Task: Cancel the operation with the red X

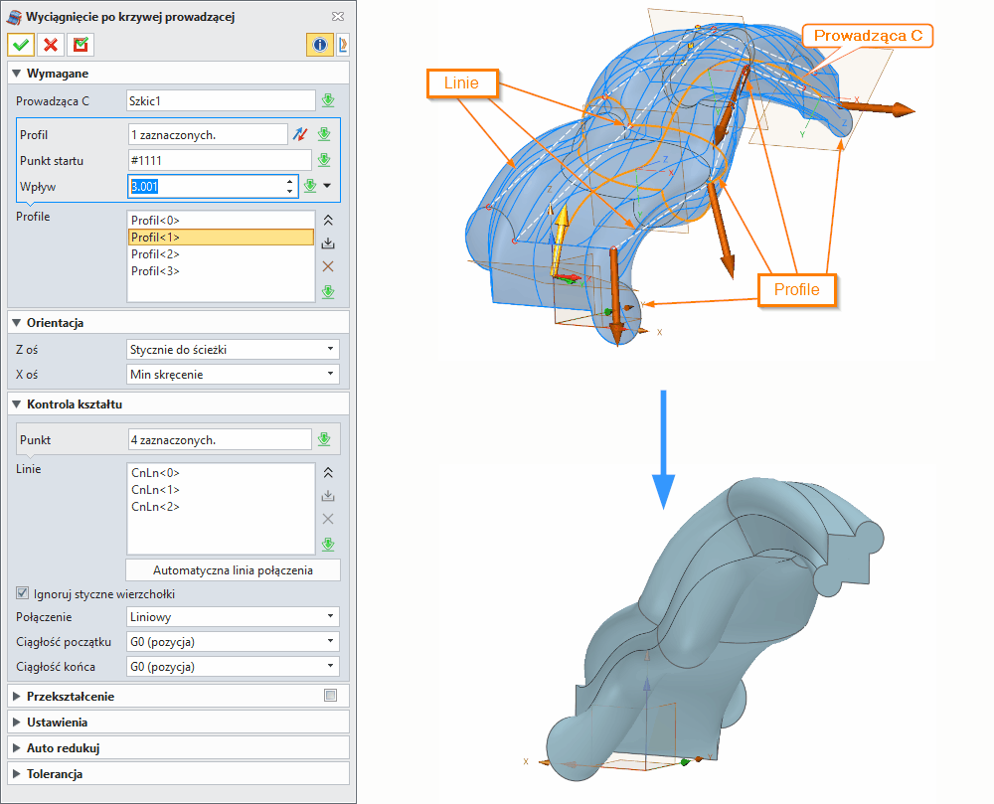Action: [x=50, y=45]
